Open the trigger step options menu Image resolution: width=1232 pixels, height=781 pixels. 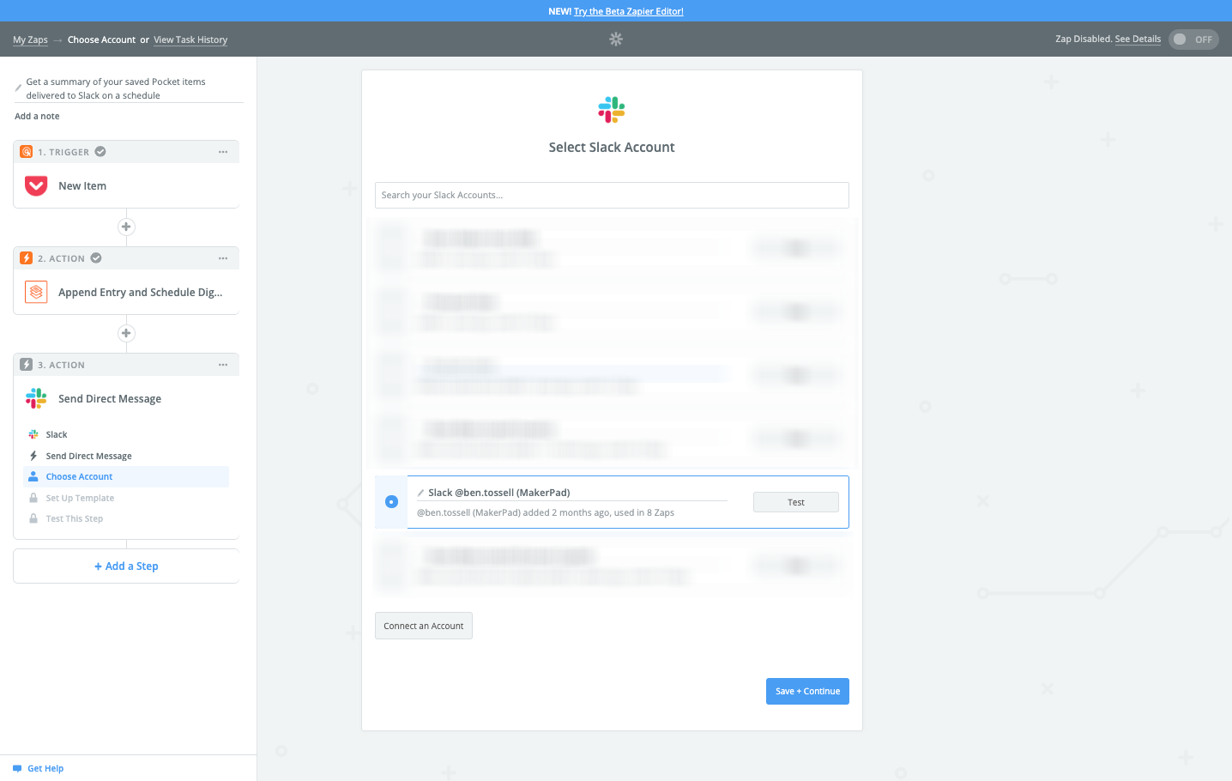pyautogui.click(x=223, y=152)
